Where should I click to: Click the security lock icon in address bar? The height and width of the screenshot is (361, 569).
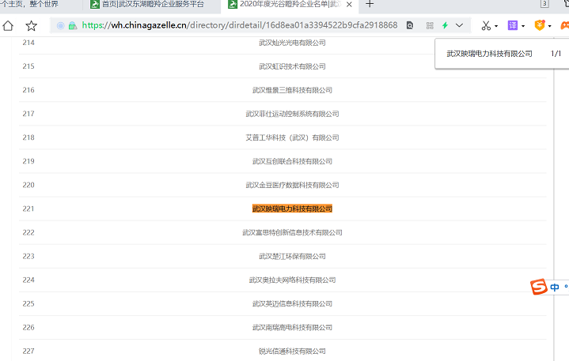pos(73,25)
